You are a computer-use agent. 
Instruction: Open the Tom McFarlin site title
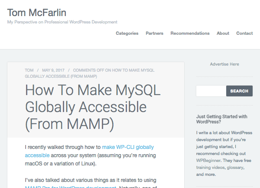click(x=37, y=13)
